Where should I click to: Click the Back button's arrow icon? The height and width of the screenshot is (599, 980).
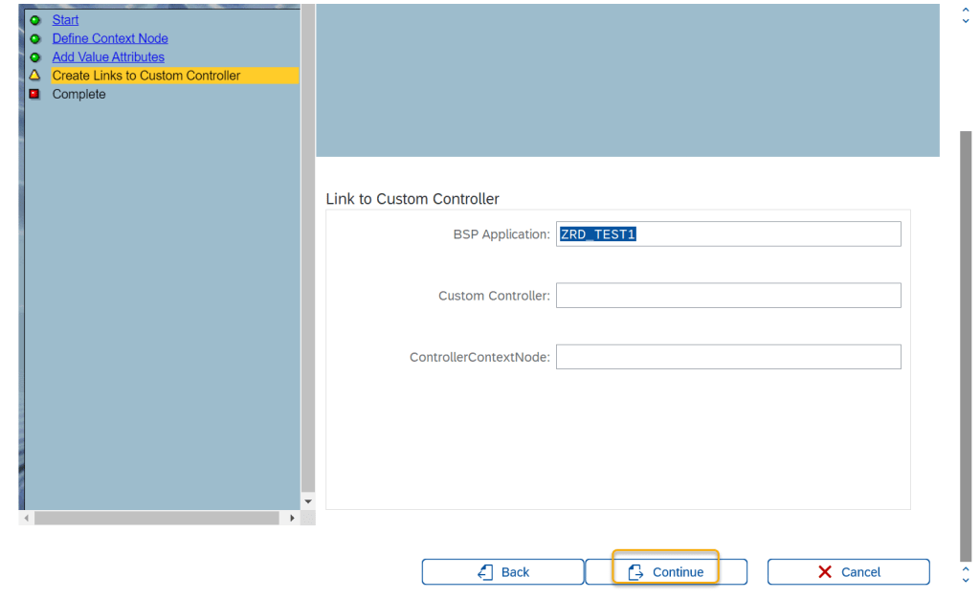(485, 572)
